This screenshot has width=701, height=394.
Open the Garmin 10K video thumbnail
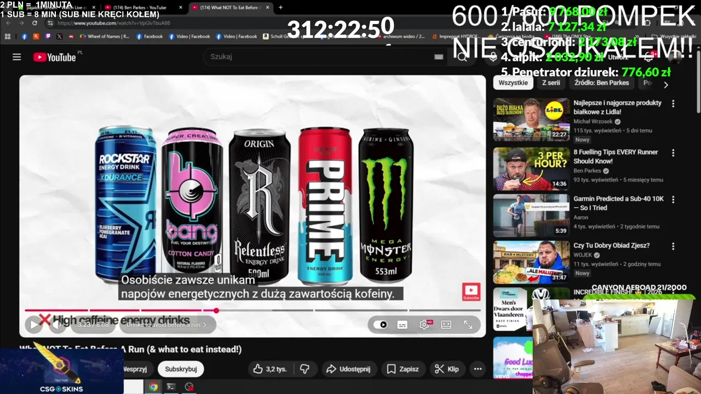coord(531,216)
